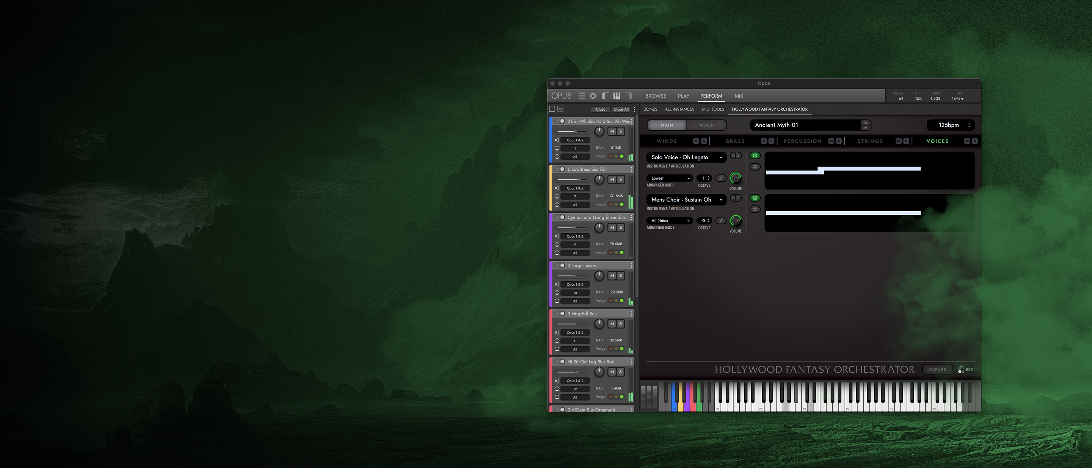This screenshot has width=1092, height=468.
Task: Click the REC hand icon
Action: [961, 370]
